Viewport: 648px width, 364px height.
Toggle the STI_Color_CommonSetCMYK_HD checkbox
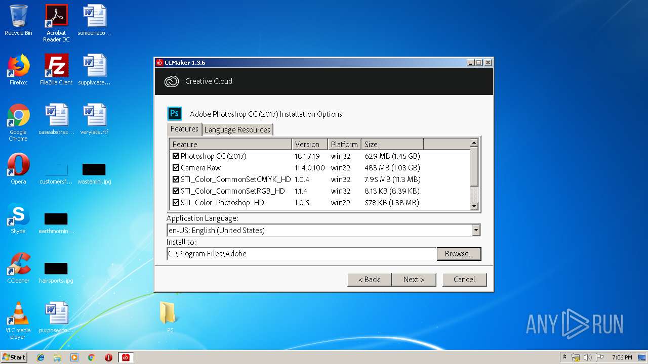click(176, 179)
